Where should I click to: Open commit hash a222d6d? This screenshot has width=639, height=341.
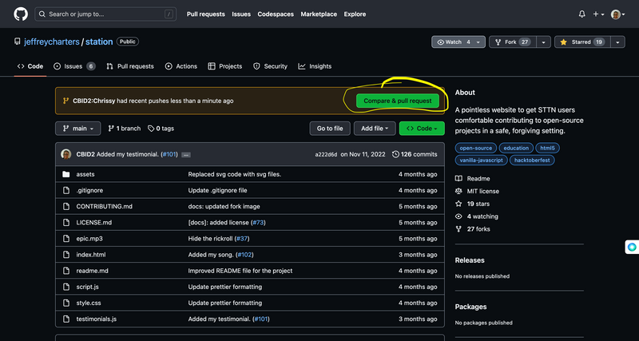pos(326,154)
